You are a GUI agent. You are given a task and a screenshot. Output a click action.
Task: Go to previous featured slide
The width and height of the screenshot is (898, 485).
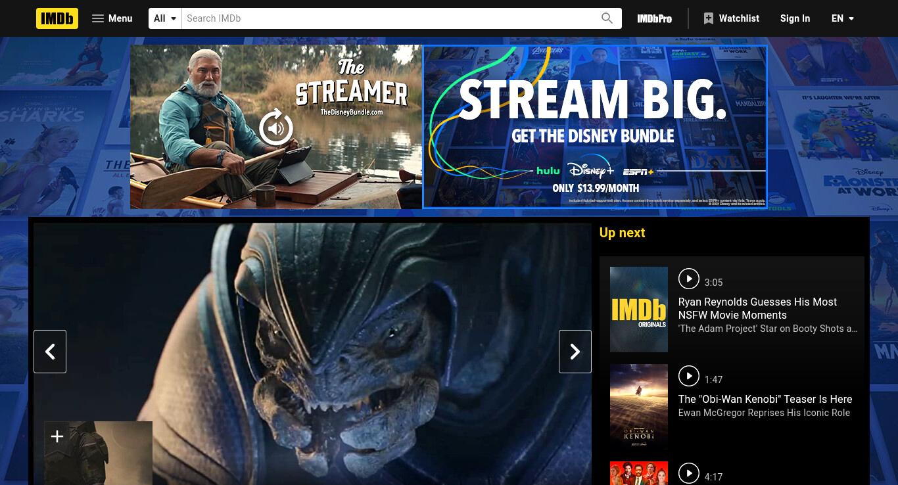click(50, 352)
